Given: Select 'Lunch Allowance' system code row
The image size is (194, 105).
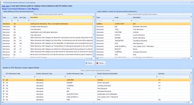Looking at the screenshot, I should click(x=143, y=35).
